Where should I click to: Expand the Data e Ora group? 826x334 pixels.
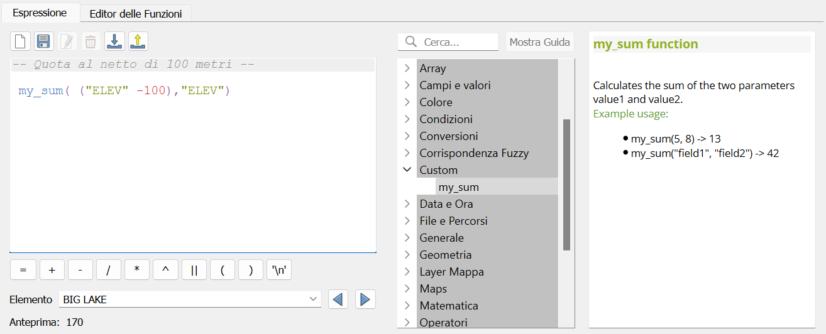click(407, 204)
